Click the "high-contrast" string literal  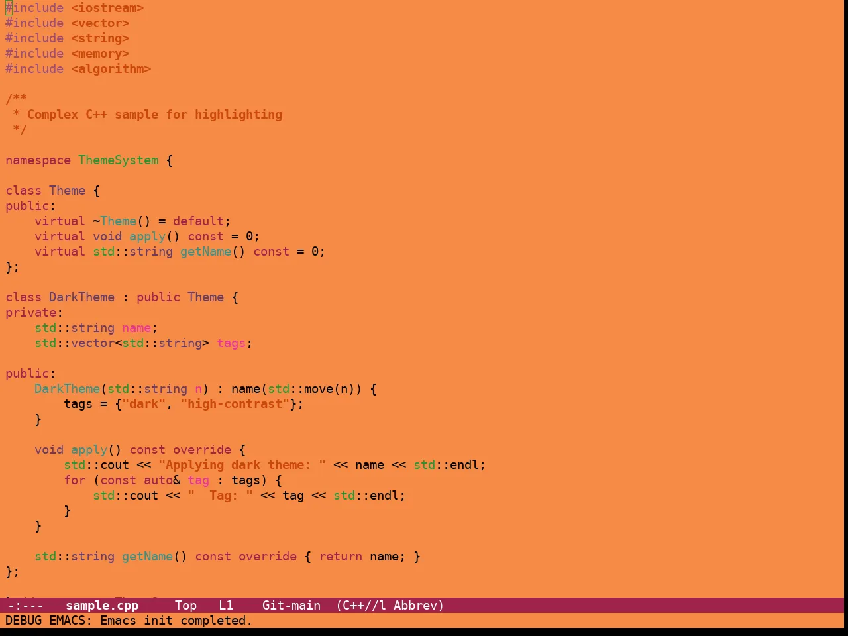pyautogui.click(x=235, y=404)
